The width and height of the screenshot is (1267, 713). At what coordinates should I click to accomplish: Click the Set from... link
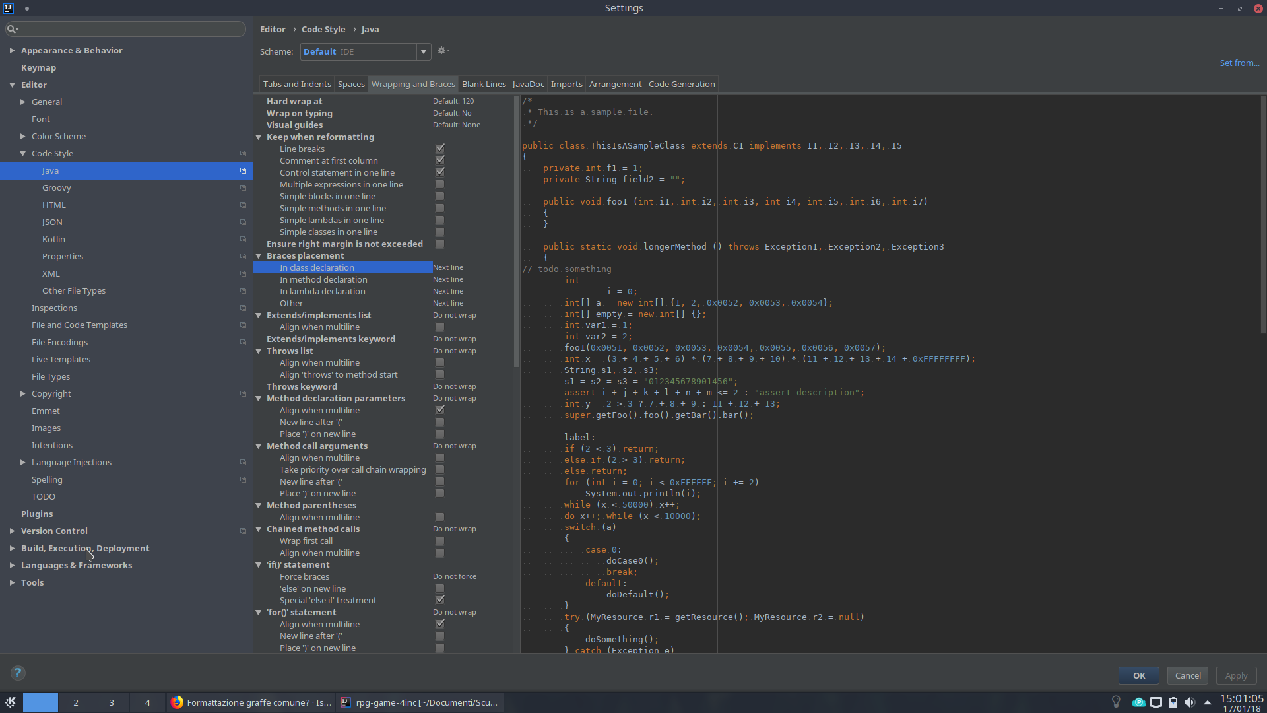pos(1239,63)
